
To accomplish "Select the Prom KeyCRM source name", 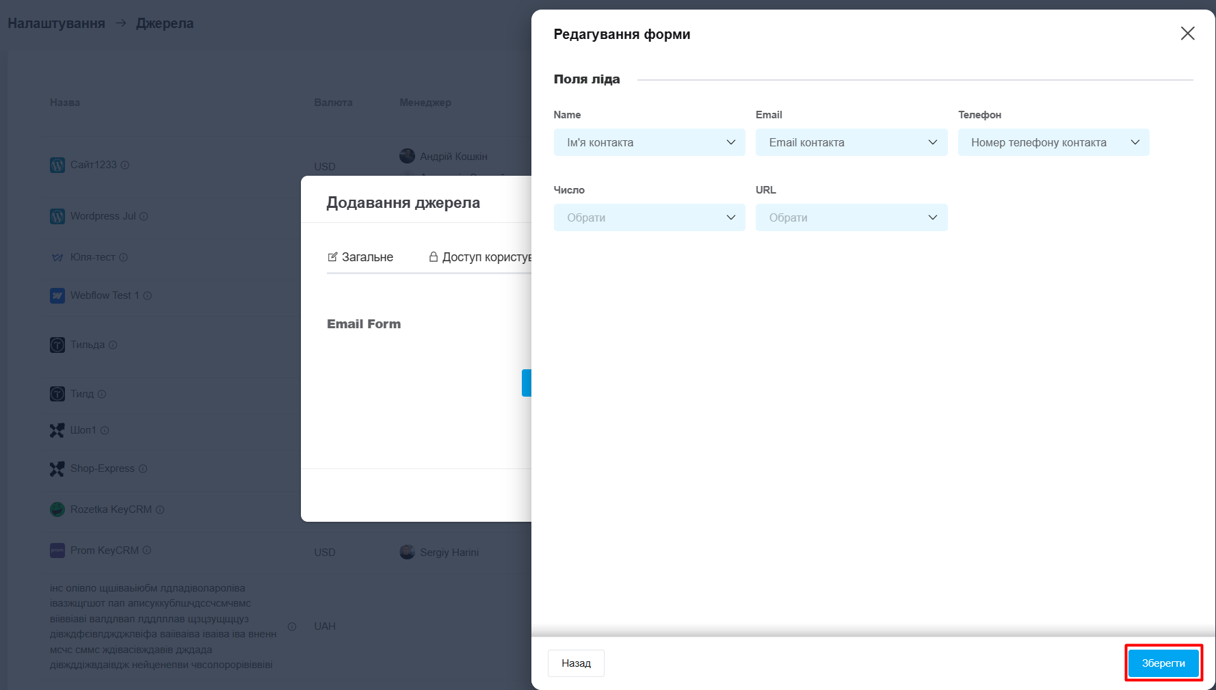I will click(x=105, y=550).
